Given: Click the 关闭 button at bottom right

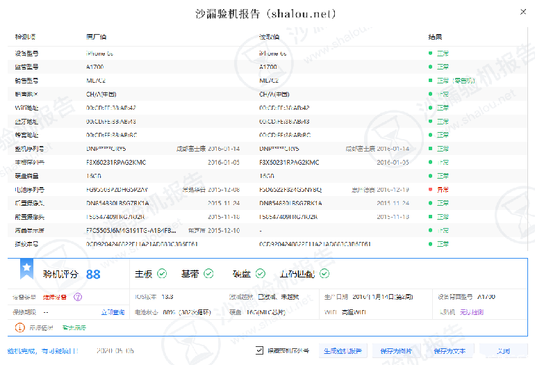Looking at the screenshot, I should pyautogui.click(x=503, y=350).
